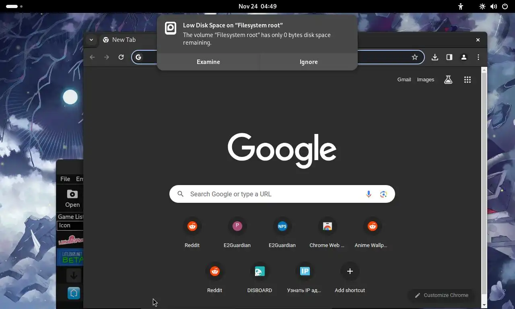515x309 pixels.
Task: Click the Chrome address bar
Action: 278,57
